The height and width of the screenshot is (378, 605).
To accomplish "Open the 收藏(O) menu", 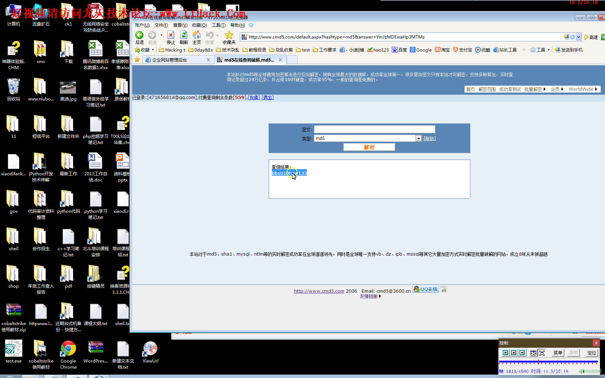I will tap(199, 25).
